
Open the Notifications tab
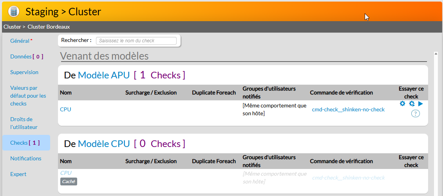point(26,158)
